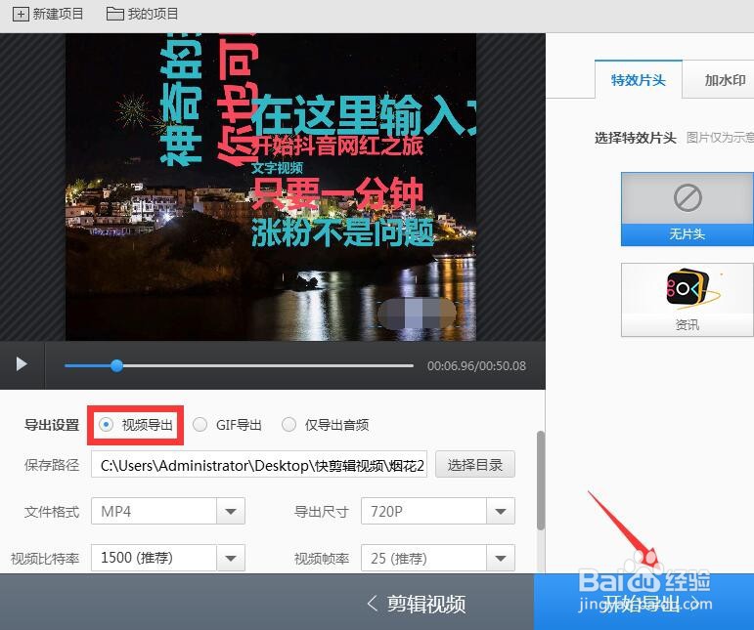This screenshot has height=630, width=754.
Task: Click the video preview canvas
Action: point(271,187)
